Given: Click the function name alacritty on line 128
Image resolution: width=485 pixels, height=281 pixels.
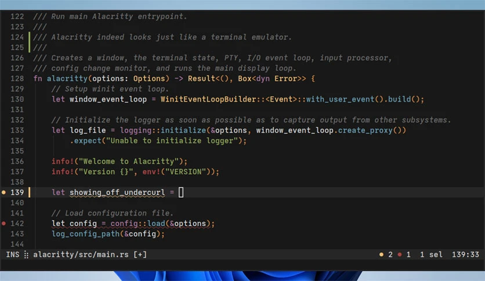Looking at the screenshot, I should (x=67, y=78).
